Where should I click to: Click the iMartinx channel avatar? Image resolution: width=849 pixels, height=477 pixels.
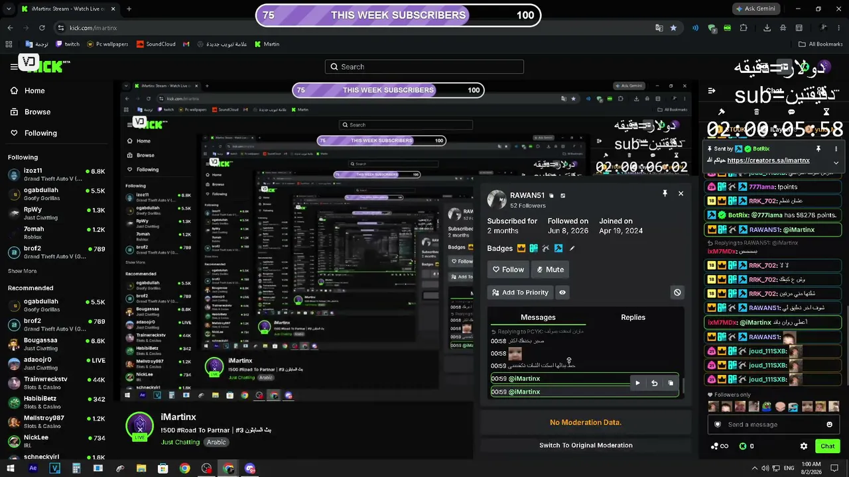pos(140,427)
